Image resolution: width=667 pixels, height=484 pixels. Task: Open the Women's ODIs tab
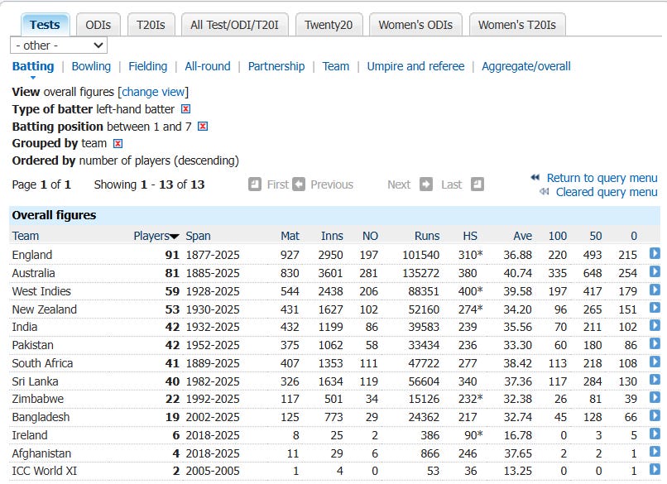tap(415, 25)
